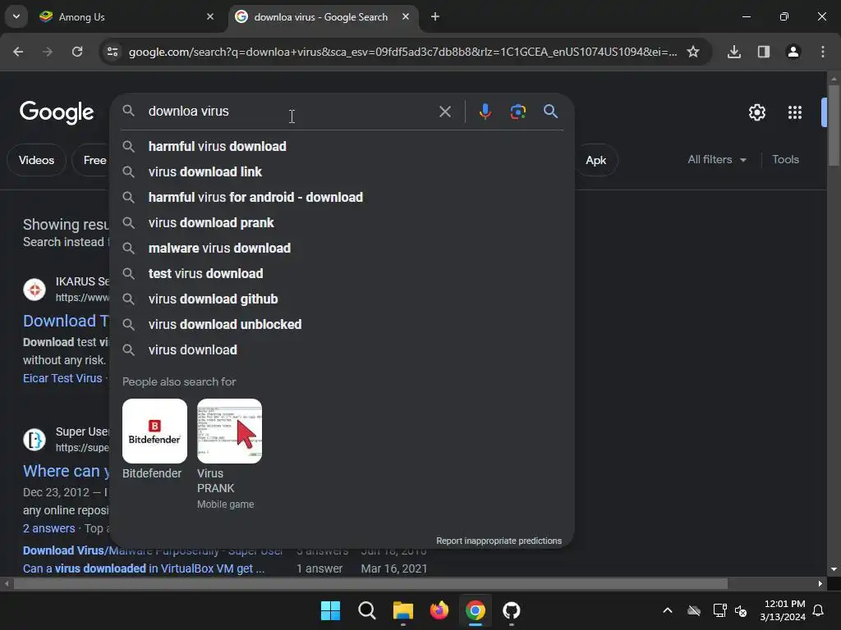The width and height of the screenshot is (841, 630).
Task: Open the Windows Start menu
Action: point(330,610)
